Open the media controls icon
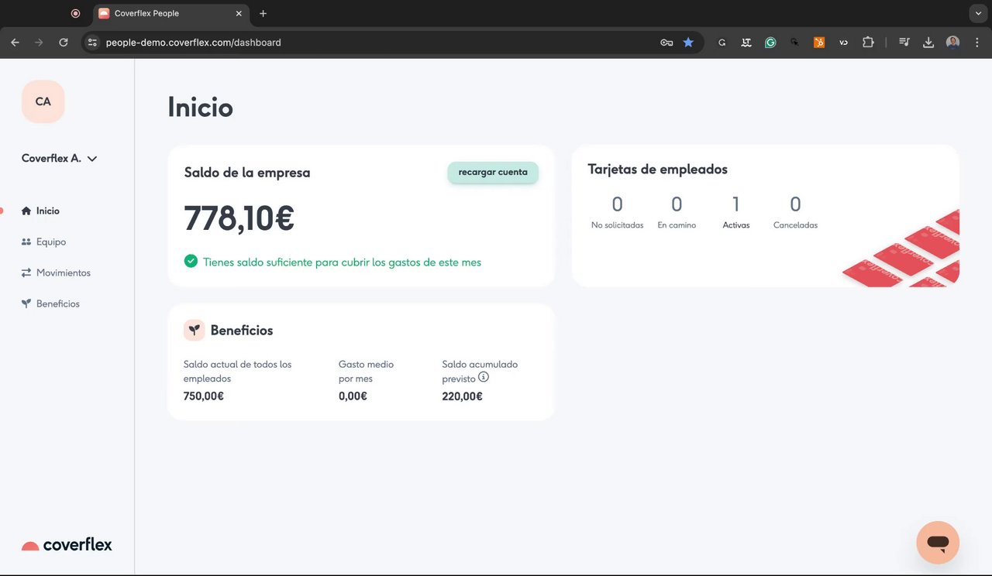Screen dimensions: 992x576 (904, 43)
